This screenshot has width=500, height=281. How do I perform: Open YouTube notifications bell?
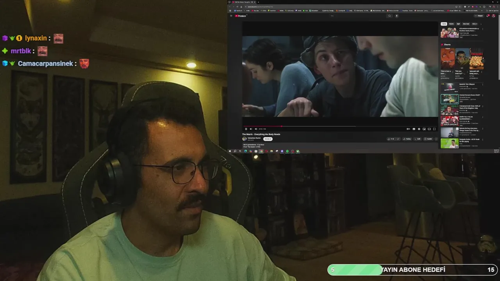click(x=487, y=16)
